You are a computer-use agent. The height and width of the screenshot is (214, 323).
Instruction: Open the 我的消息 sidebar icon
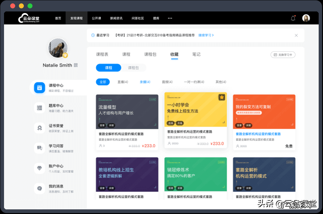(39, 188)
